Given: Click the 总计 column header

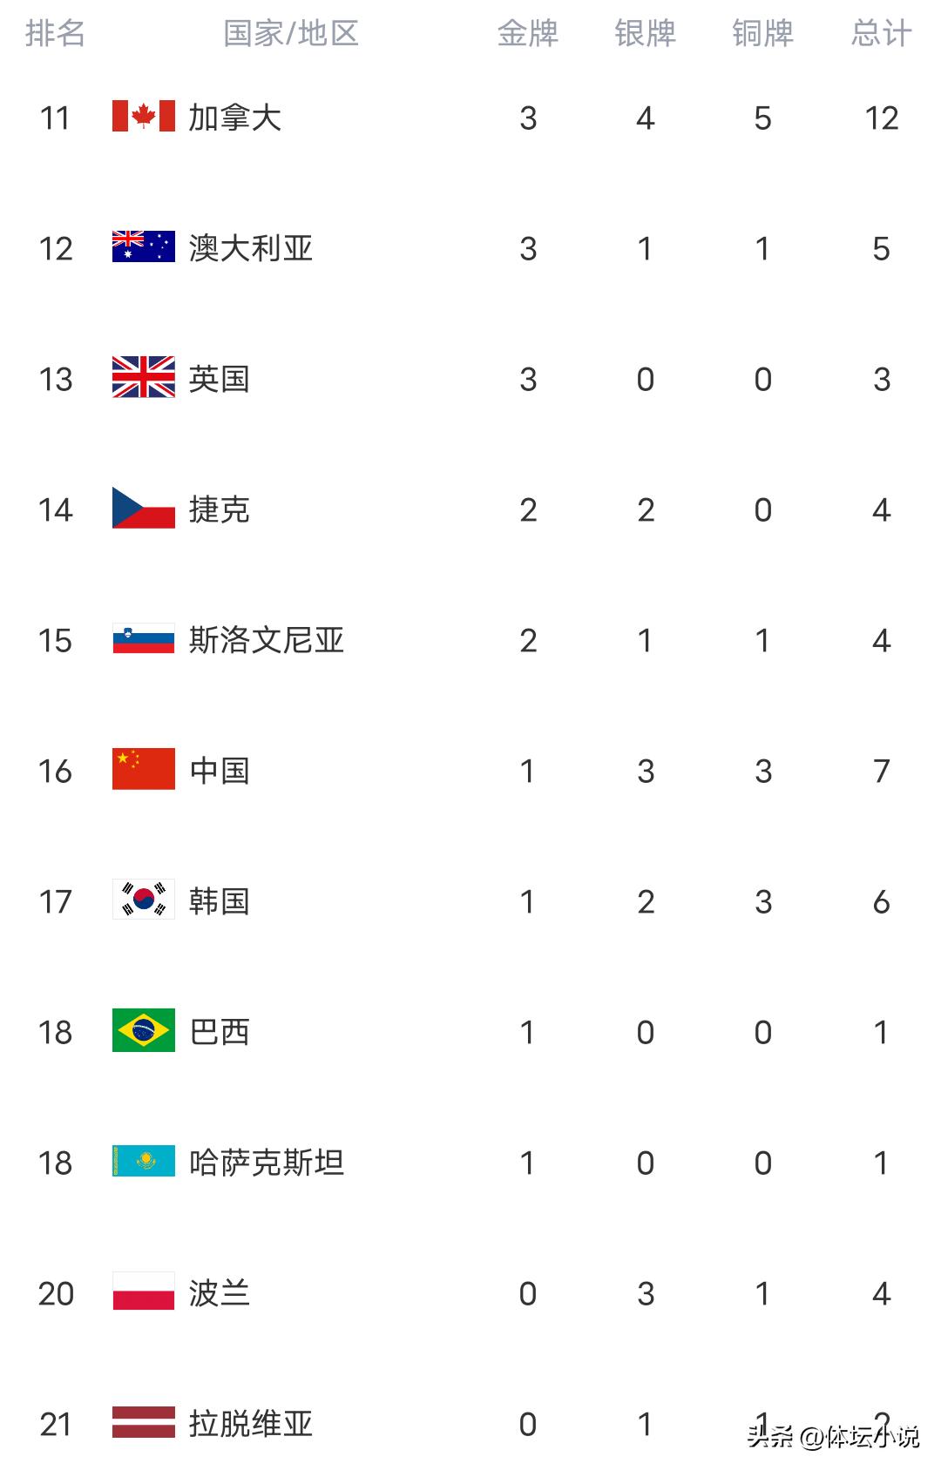Looking at the screenshot, I should (x=882, y=34).
